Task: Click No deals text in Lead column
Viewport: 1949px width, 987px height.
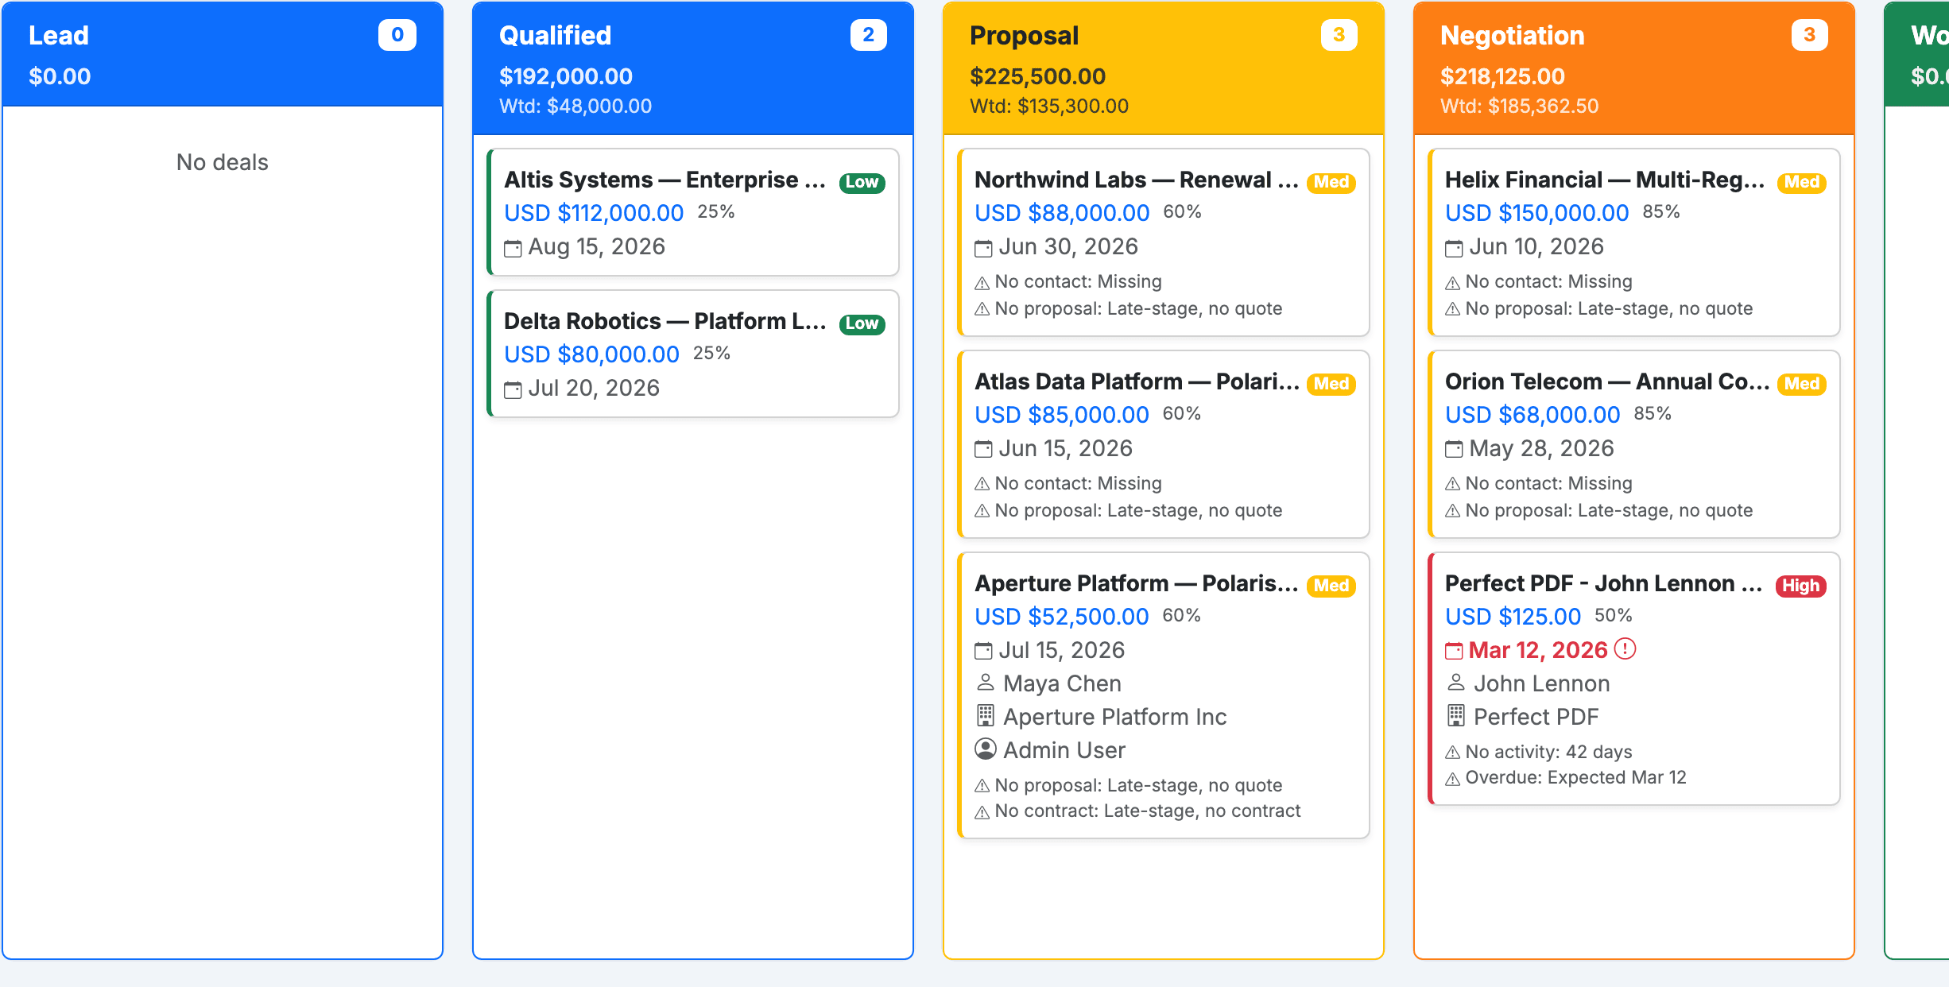Action: (223, 162)
